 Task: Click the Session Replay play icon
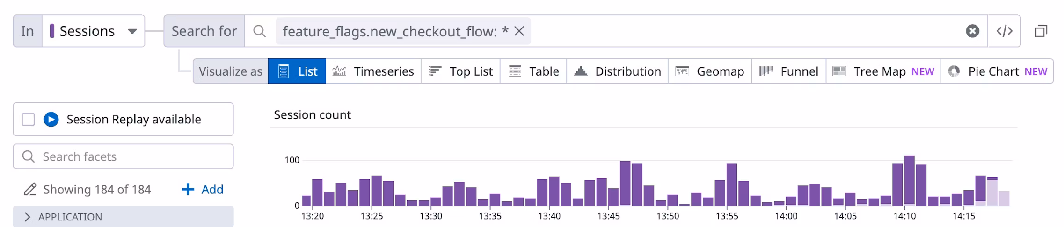(51, 120)
